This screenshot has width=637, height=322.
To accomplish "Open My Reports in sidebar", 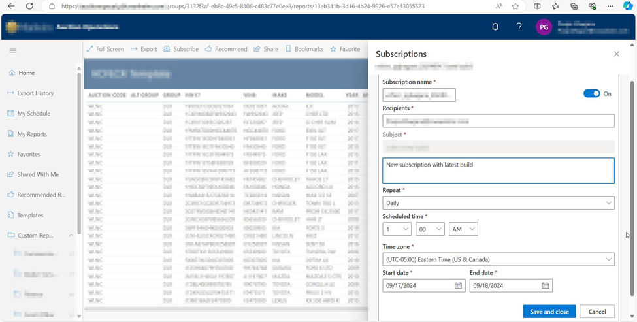I will click(x=27, y=134).
